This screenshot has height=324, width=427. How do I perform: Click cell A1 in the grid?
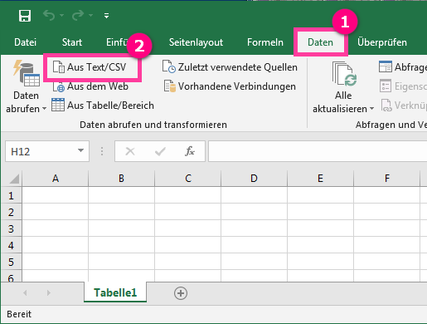pos(56,195)
